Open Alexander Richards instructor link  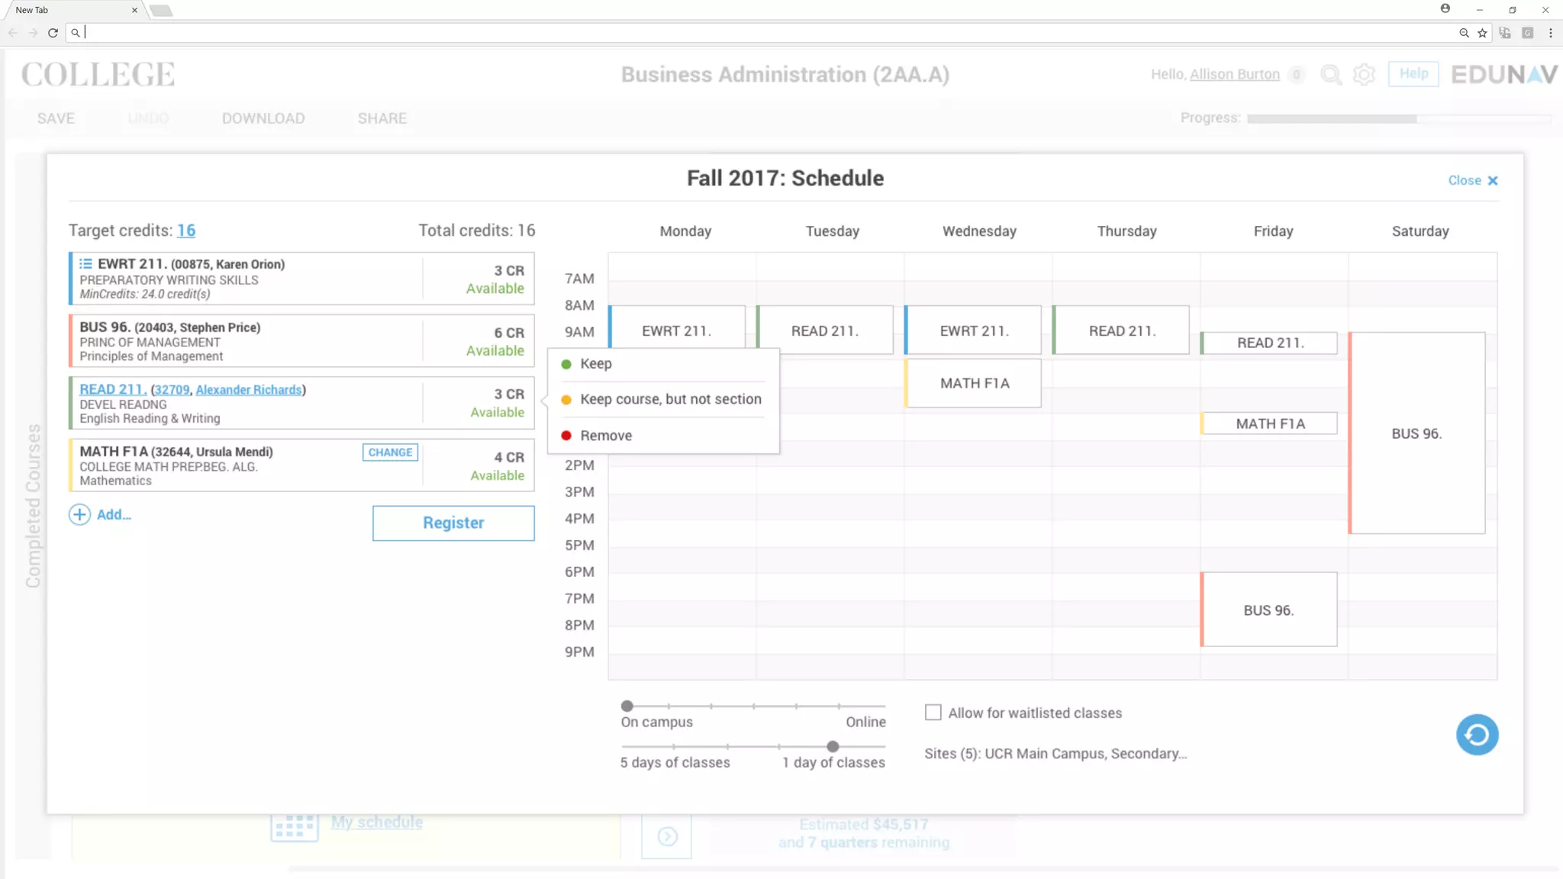pyautogui.click(x=248, y=390)
